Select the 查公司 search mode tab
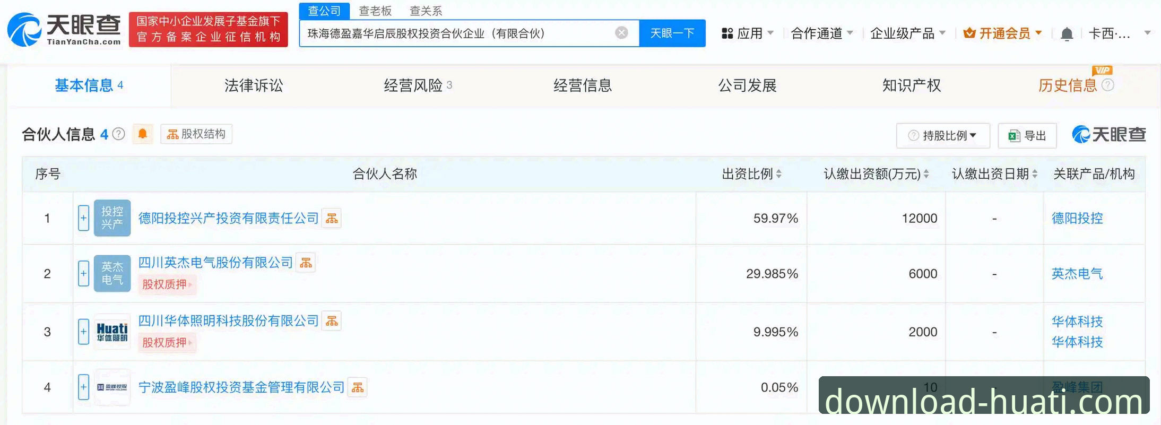The width and height of the screenshot is (1161, 425). click(x=324, y=11)
